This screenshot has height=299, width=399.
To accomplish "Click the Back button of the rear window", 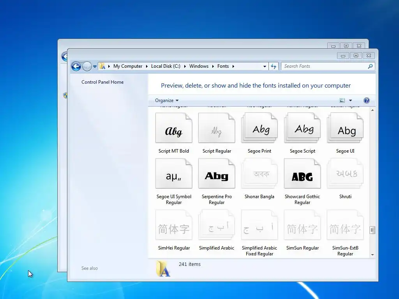I will (64, 56).
